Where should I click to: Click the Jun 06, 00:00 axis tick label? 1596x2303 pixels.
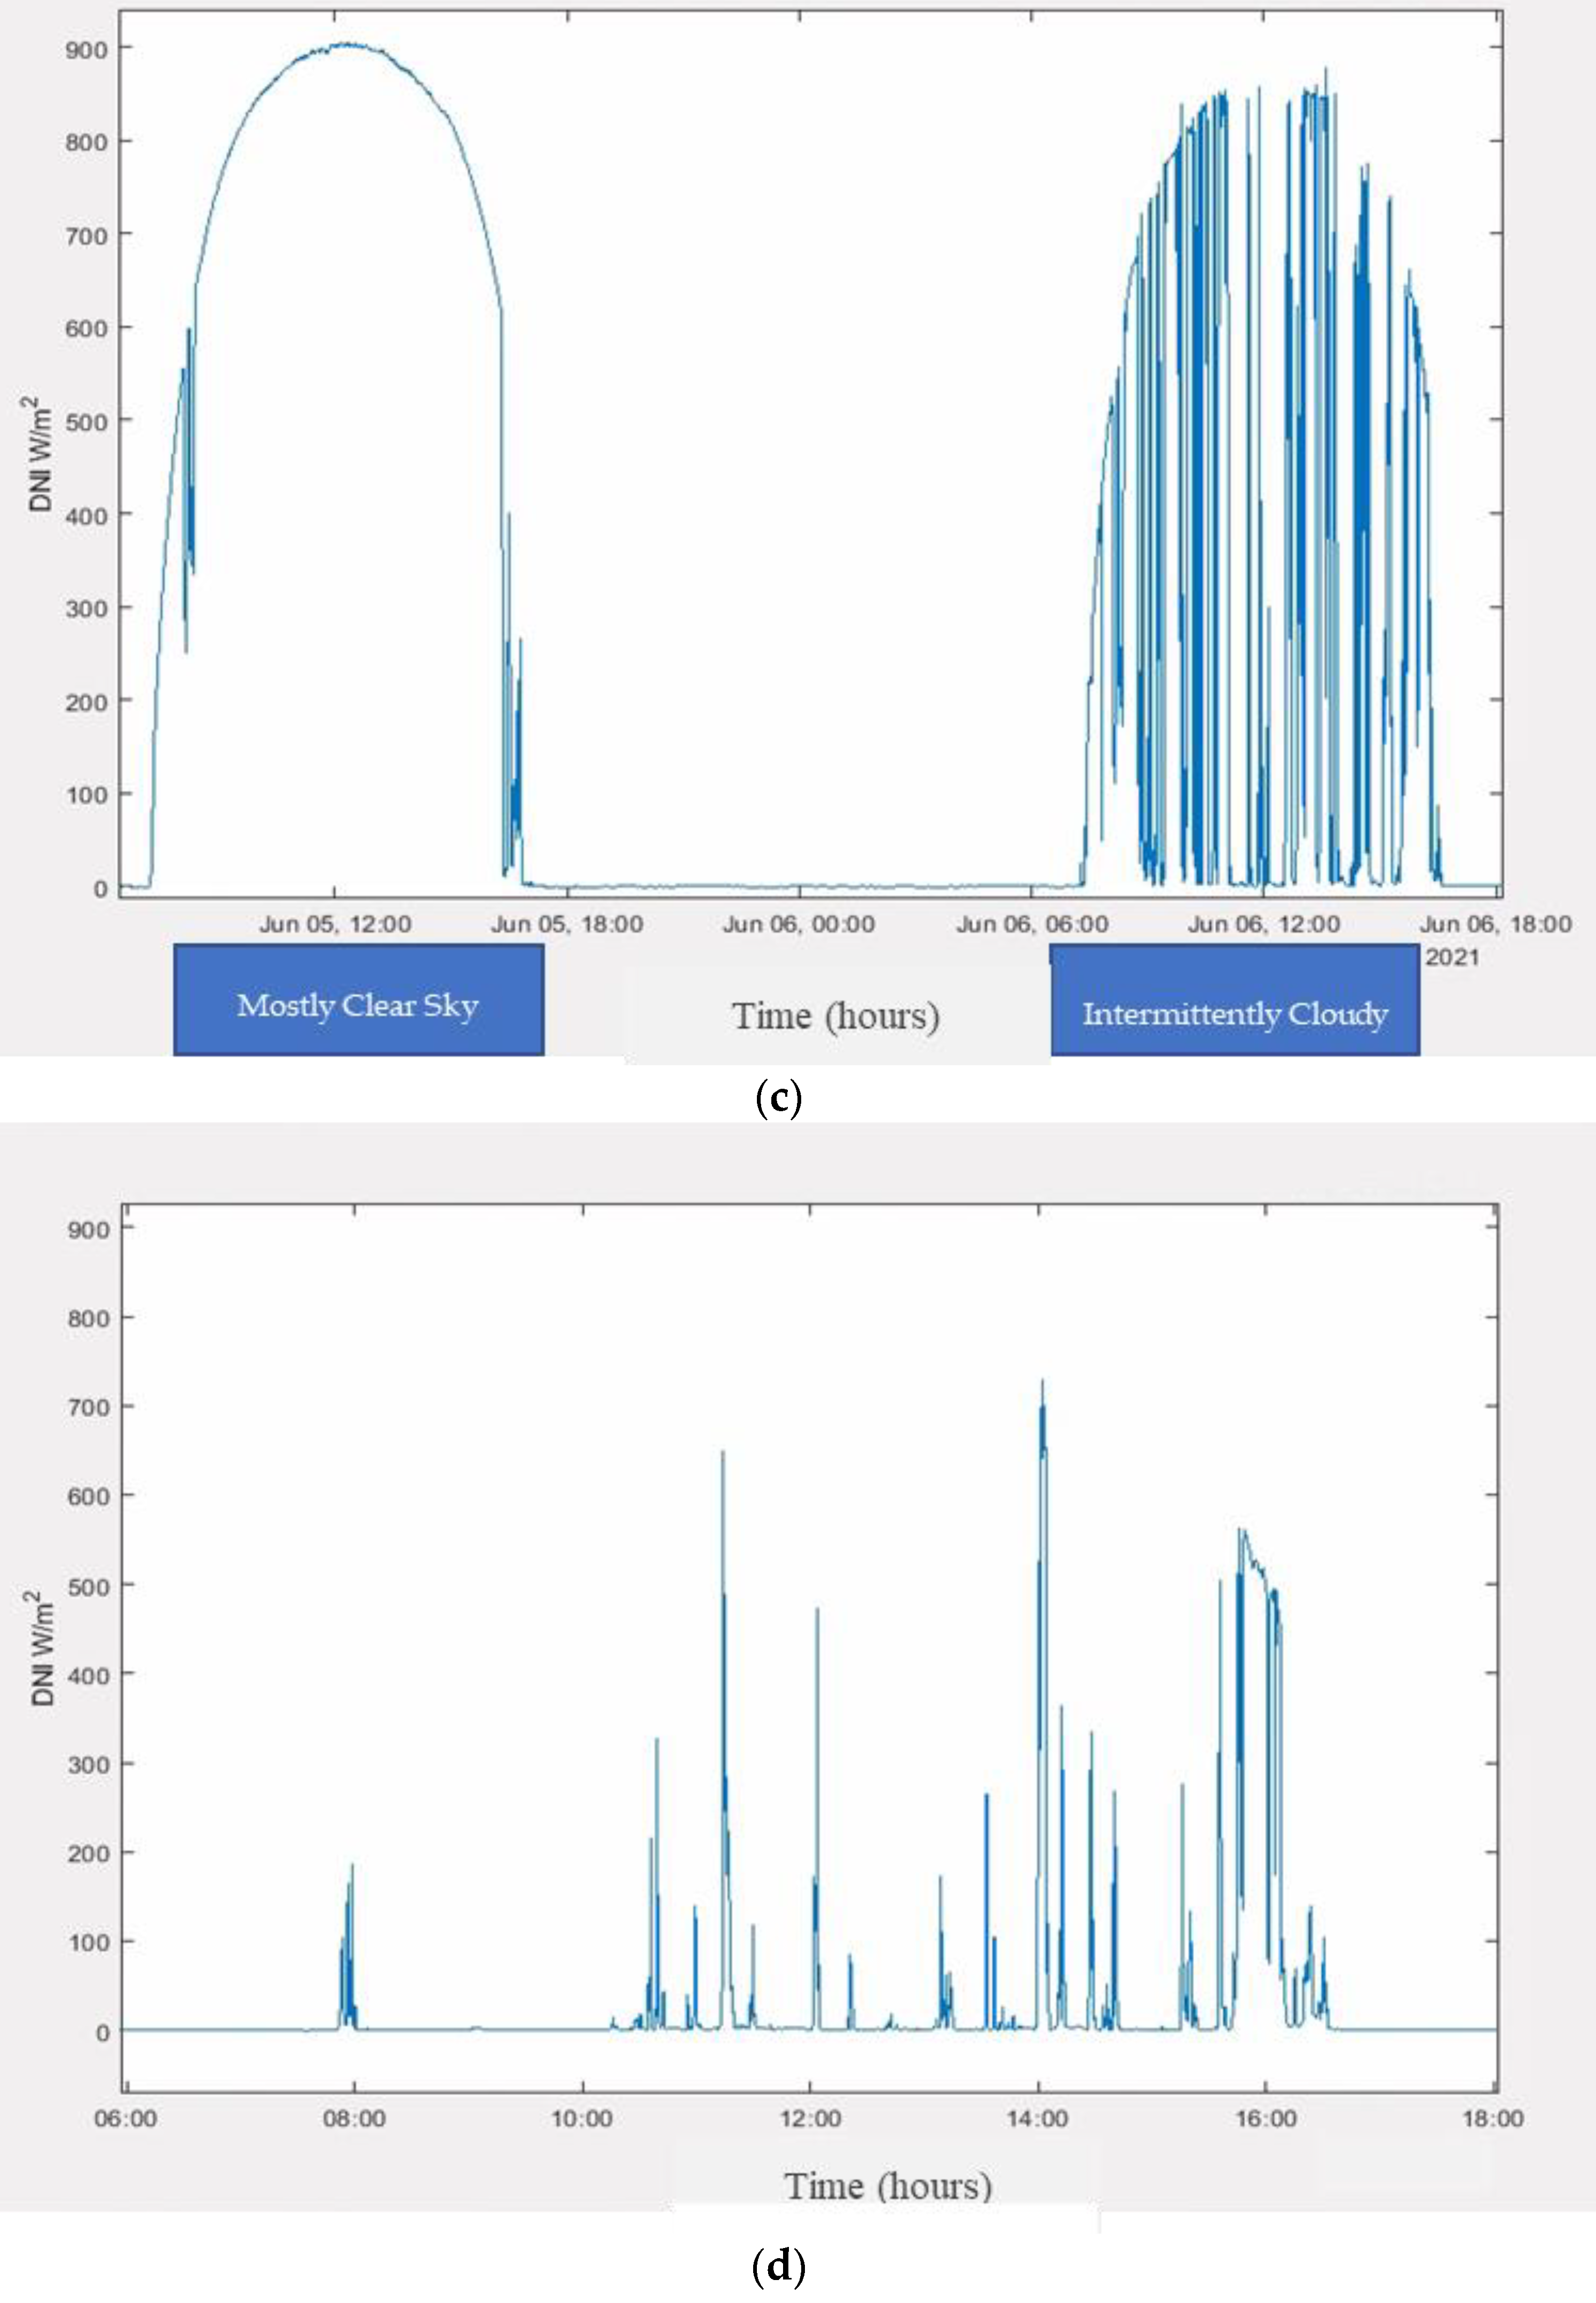(799, 923)
